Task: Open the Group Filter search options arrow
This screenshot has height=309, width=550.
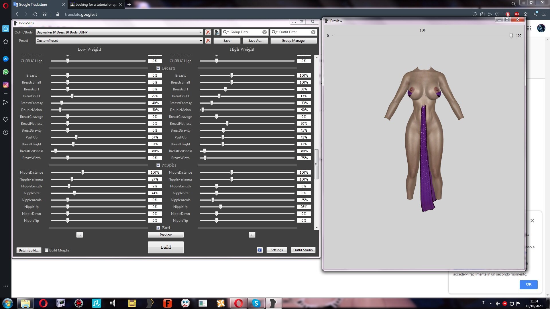Action: (x=226, y=32)
